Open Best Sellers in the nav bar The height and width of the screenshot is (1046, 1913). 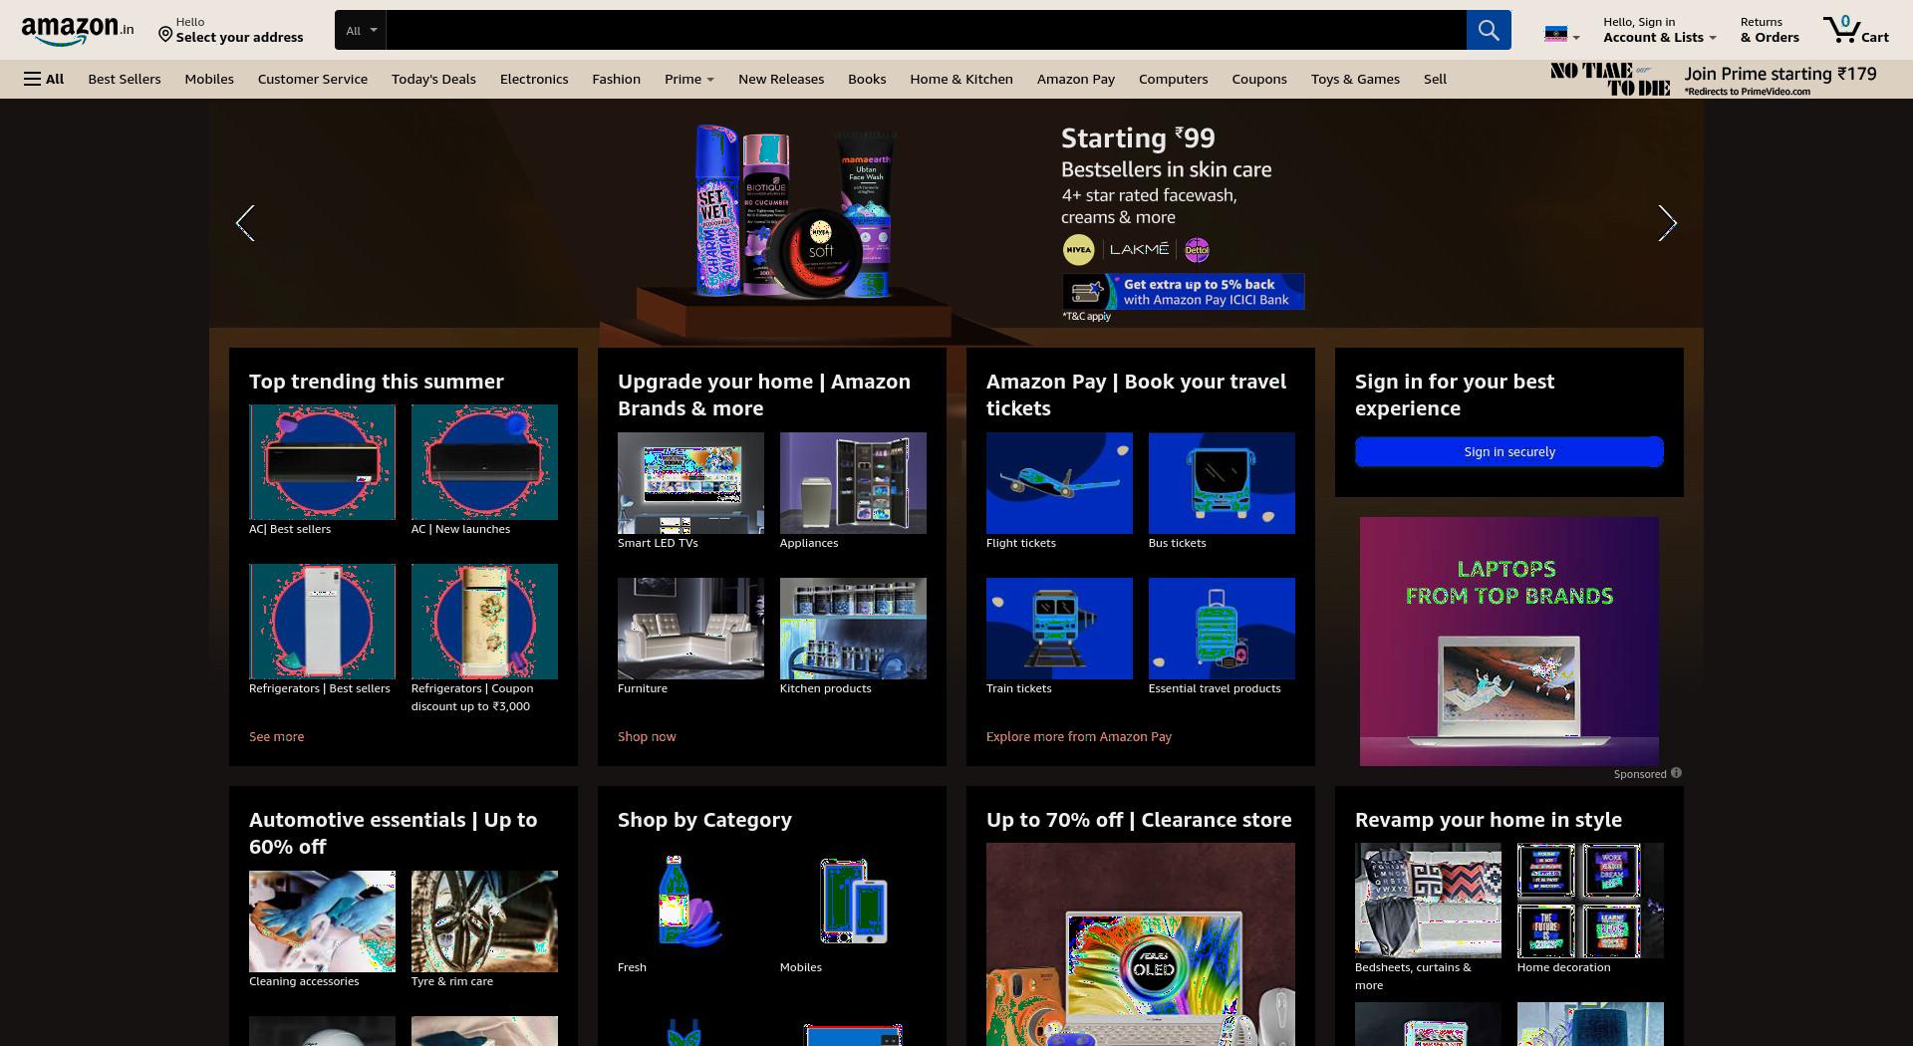124,79
